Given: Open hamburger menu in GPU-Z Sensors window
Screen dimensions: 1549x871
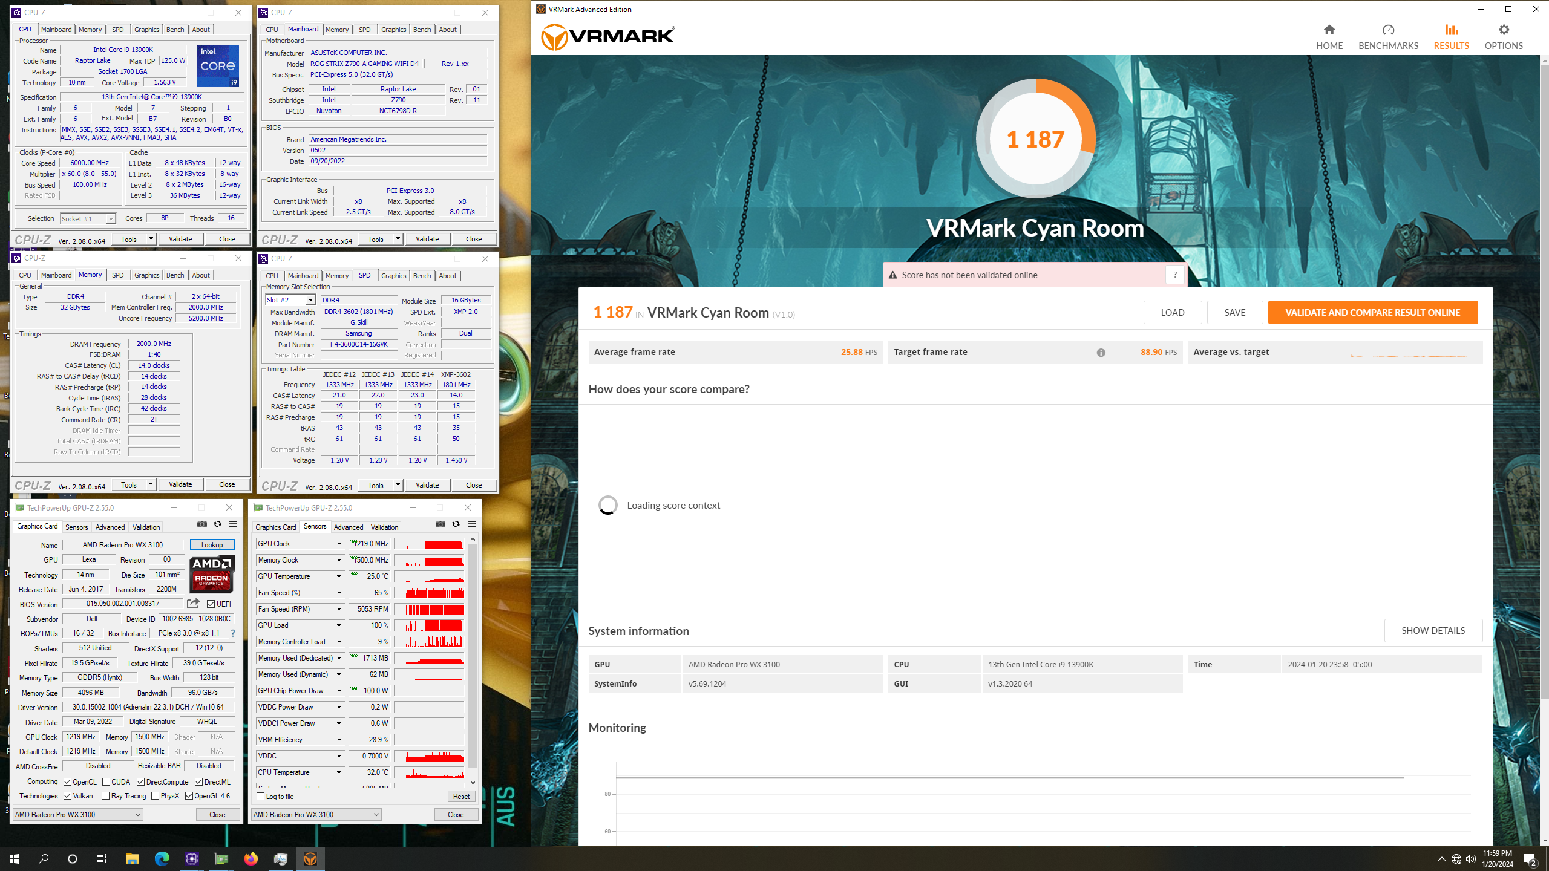Looking at the screenshot, I should click(471, 524).
